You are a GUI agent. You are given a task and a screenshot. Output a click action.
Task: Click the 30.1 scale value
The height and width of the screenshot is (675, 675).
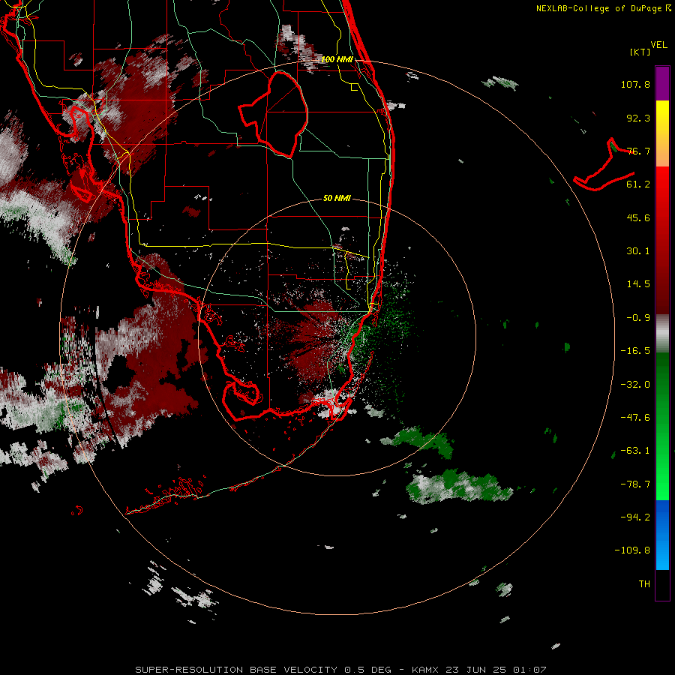click(x=638, y=251)
